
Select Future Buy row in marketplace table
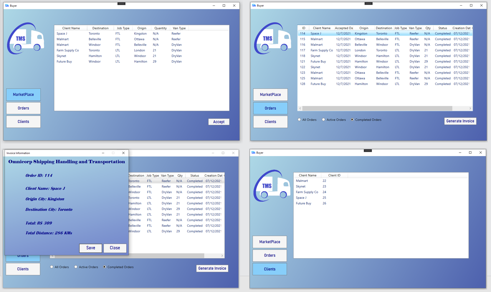tap(142, 61)
